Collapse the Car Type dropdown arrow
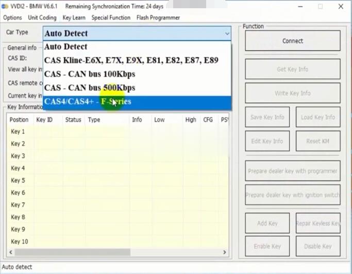 pyautogui.click(x=227, y=33)
